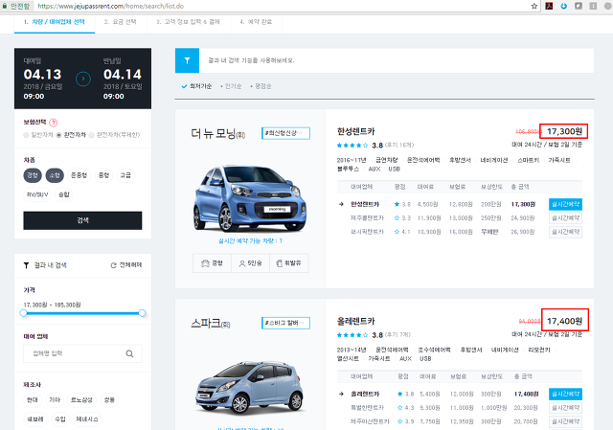Toggle the RV/SUV car class chip

37,194
